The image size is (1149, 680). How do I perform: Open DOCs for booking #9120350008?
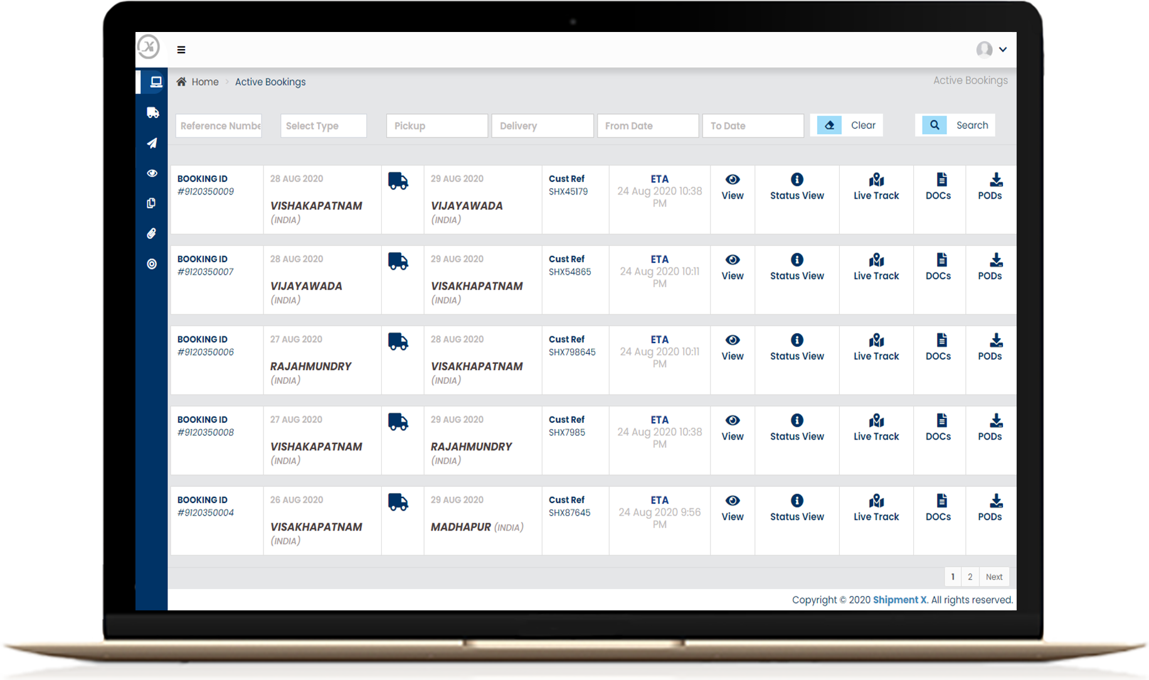pos(938,428)
